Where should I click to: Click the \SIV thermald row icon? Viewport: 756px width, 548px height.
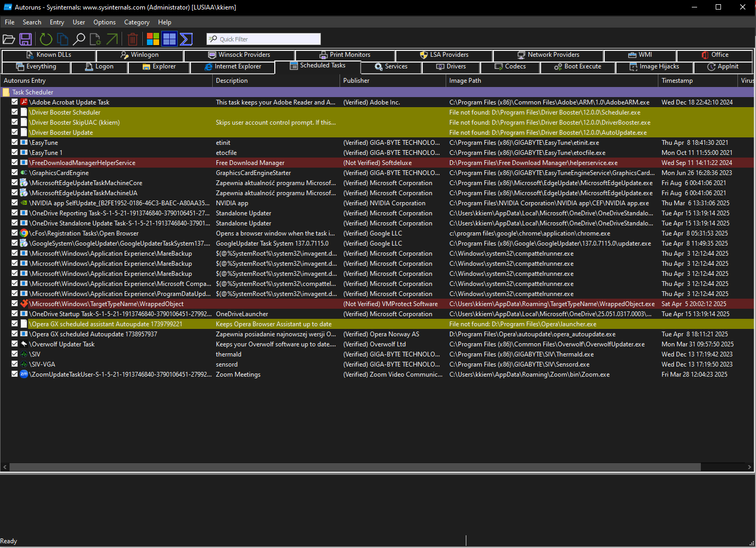(x=24, y=354)
